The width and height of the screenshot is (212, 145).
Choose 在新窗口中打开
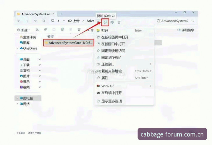click(124, 44)
